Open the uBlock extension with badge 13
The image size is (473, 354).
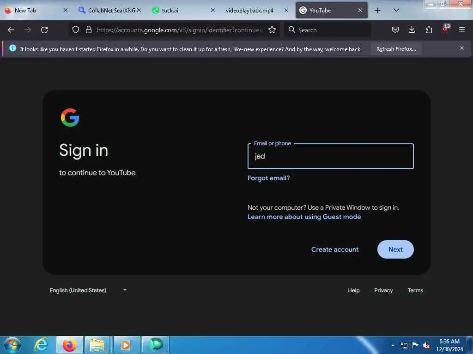[446, 29]
